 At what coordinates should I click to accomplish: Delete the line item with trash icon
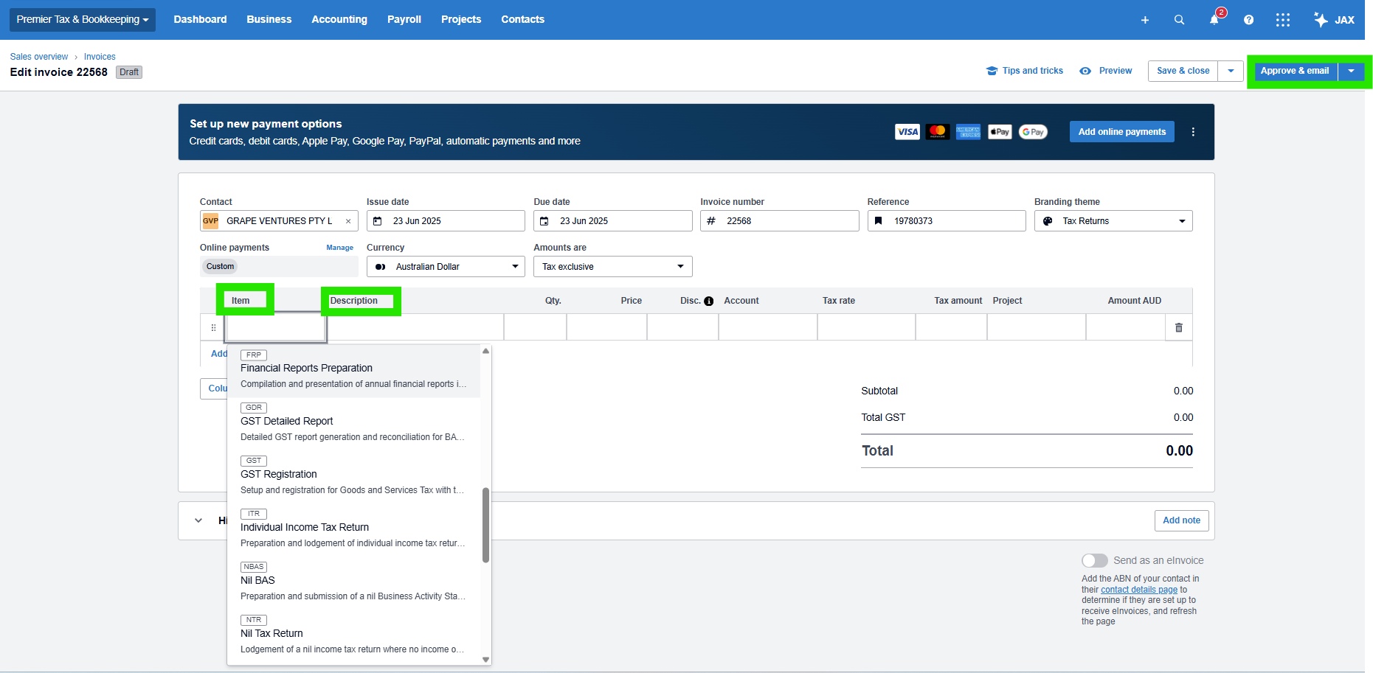point(1178,327)
